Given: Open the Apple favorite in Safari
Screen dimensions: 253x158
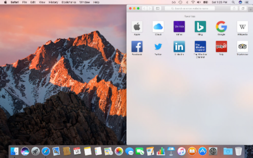Looking at the screenshot, I should coord(137,27).
